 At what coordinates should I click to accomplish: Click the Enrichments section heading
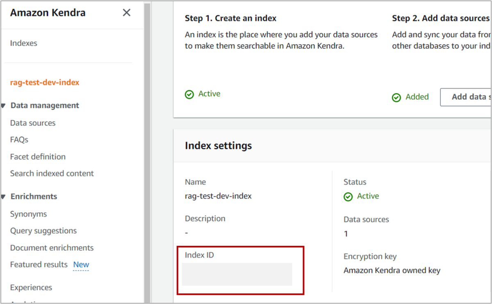34,197
